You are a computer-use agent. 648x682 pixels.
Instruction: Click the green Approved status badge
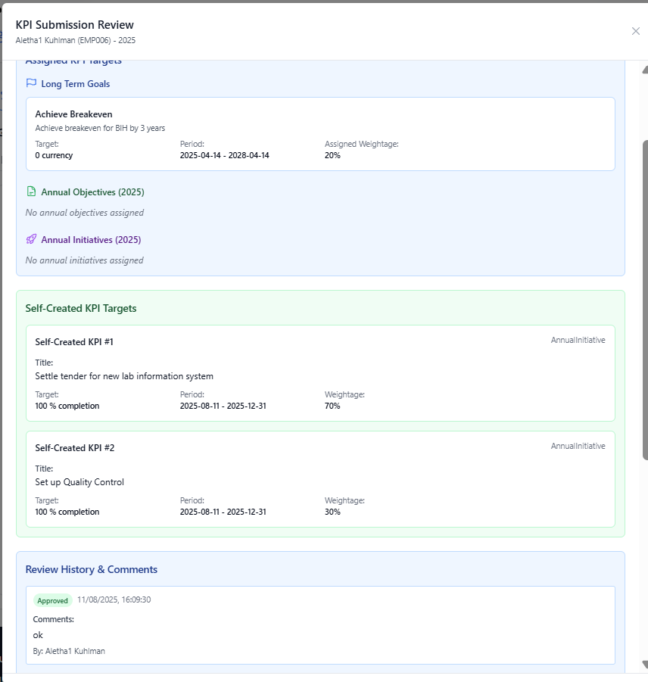(53, 600)
